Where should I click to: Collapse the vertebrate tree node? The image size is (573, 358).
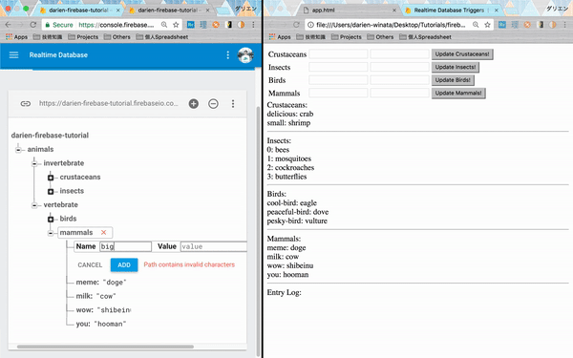(34, 205)
